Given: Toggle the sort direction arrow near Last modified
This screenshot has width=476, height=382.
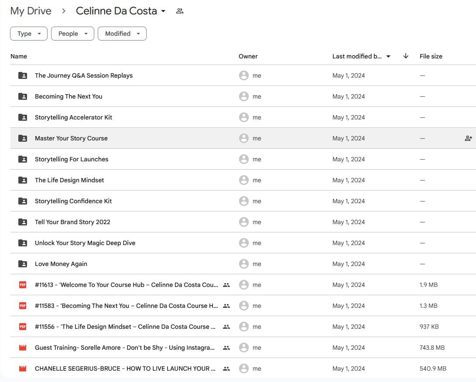Looking at the screenshot, I should pos(405,56).
